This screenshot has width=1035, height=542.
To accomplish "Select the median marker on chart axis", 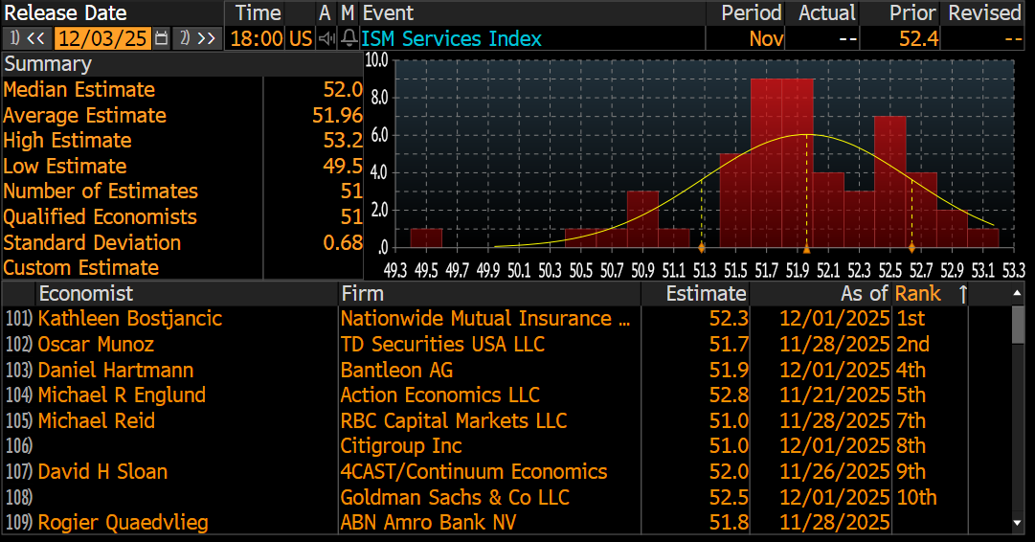I will 806,250.
